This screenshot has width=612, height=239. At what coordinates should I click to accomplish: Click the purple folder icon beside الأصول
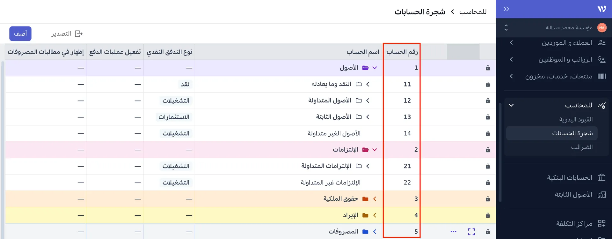[366, 68]
